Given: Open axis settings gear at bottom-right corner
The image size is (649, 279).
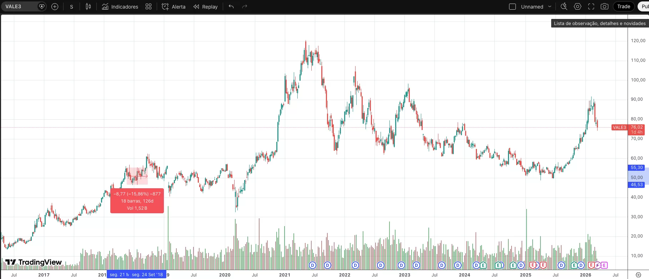Looking at the screenshot, I should click(639, 275).
